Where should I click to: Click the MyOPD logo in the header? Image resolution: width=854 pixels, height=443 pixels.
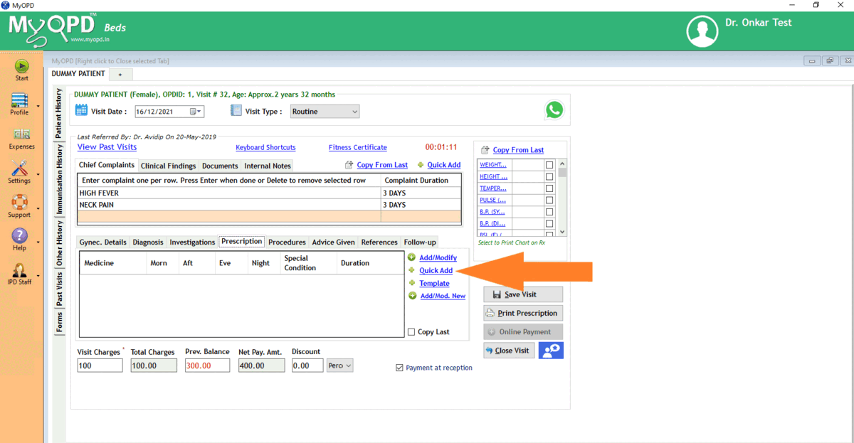point(54,31)
